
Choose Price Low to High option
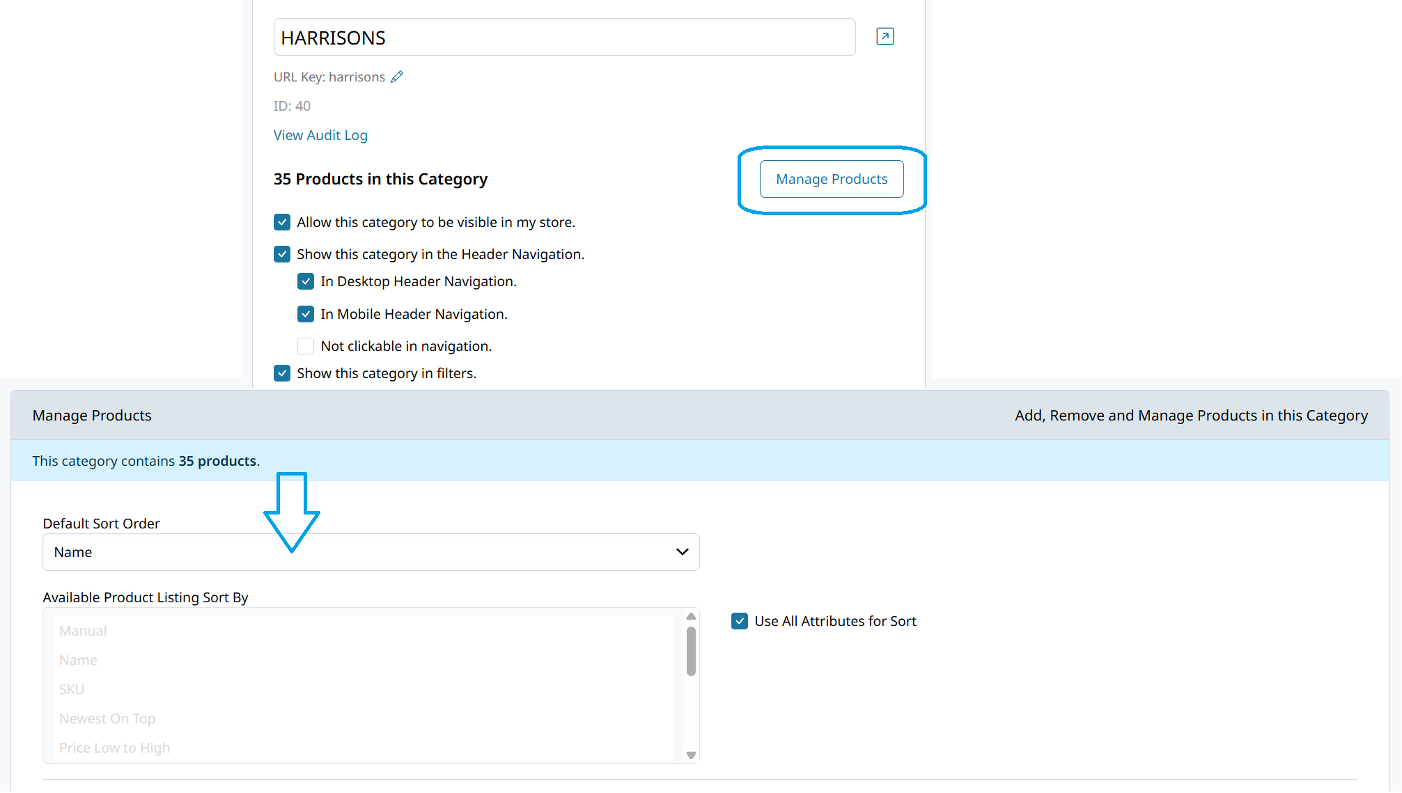[114, 748]
